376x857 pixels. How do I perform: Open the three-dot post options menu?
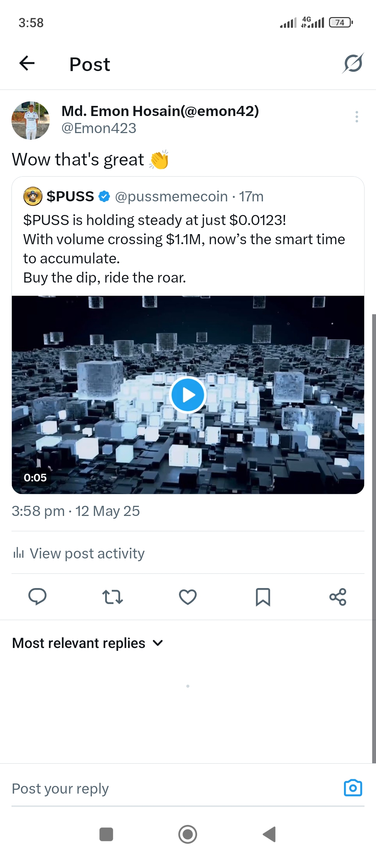(x=357, y=117)
